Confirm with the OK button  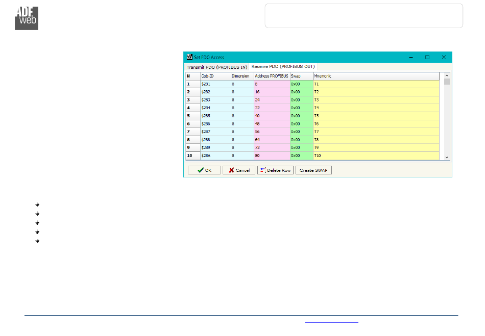[x=204, y=170]
